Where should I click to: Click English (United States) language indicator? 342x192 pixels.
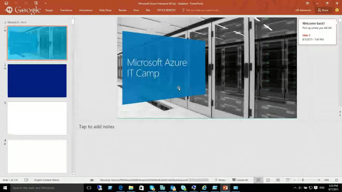pyautogui.click(x=47, y=180)
